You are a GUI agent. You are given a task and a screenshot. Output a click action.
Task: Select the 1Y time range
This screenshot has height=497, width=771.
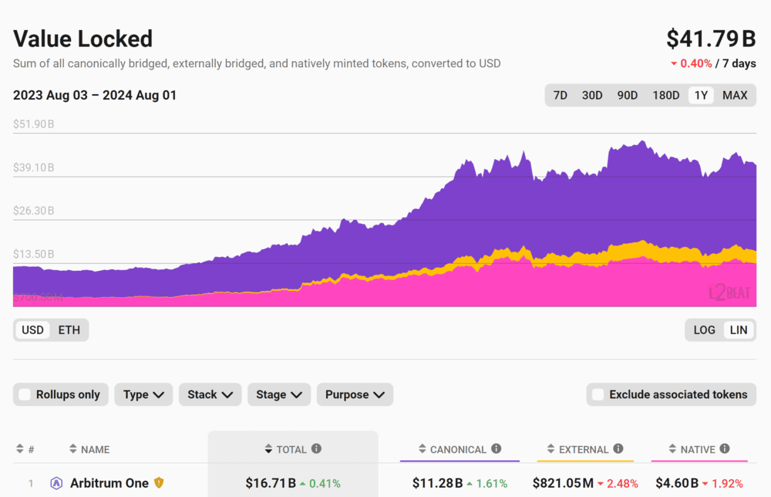click(x=701, y=96)
